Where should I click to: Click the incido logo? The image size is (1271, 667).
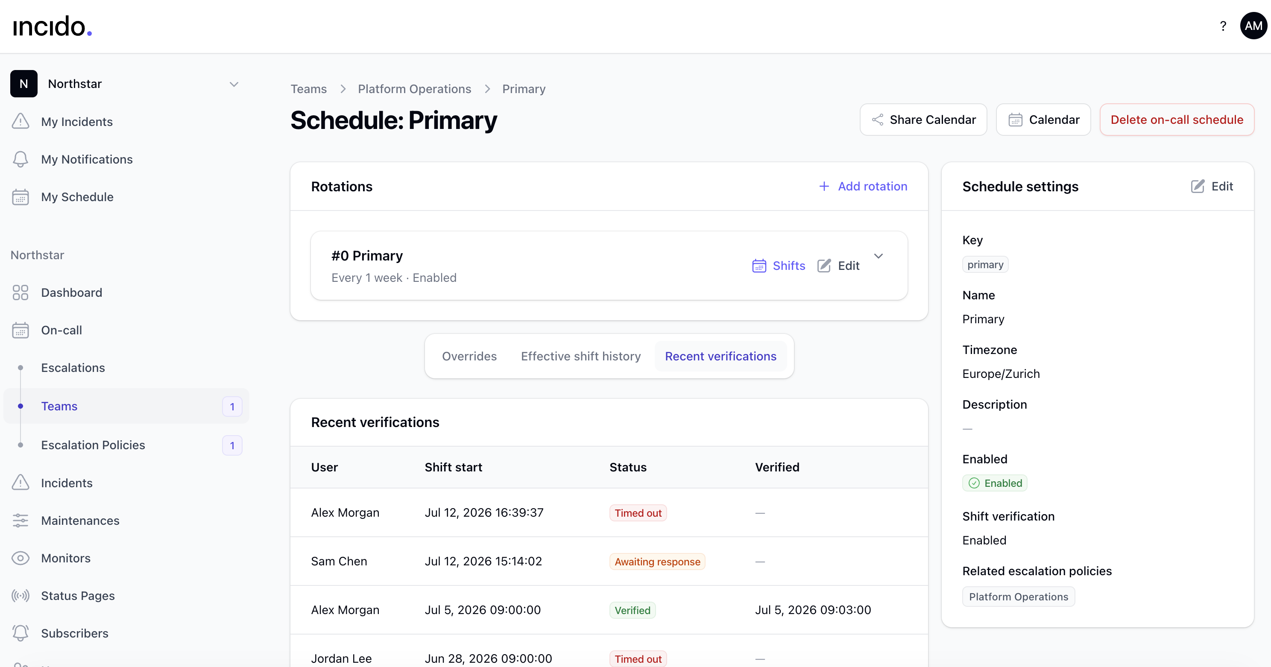click(x=52, y=26)
